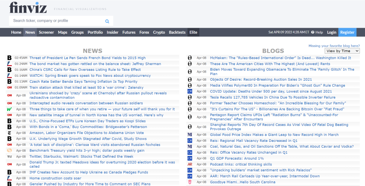The width and height of the screenshot is (365, 186).
Task: Open the Forex page
Action: coord(144,32)
